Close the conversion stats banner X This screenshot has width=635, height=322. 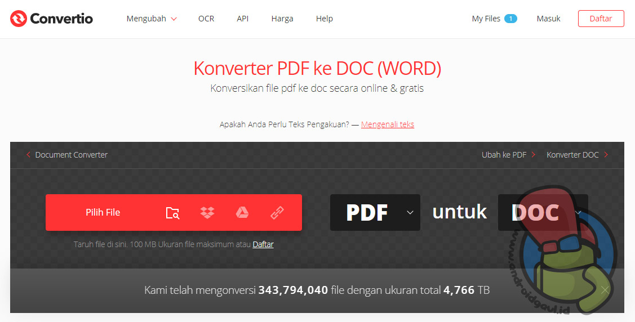pyautogui.click(x=605, y=290)
